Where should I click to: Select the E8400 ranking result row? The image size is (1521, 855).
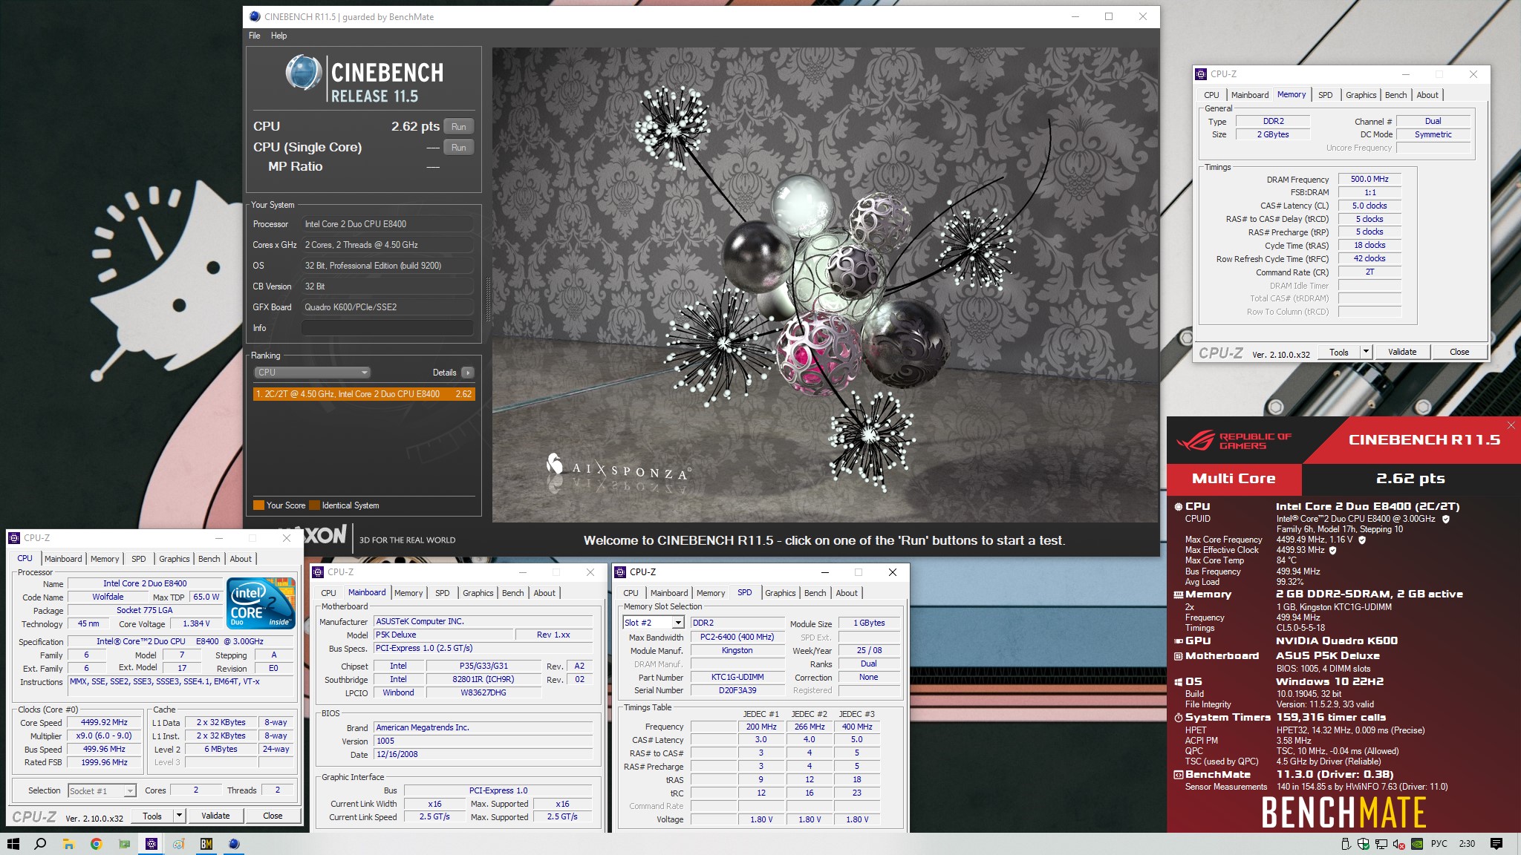pyautogui.click(x=364, y=394)
